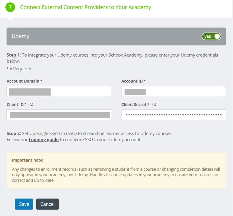The width and height of the screenshot is (233, 216).
Task: Collapse the Udemy provider header bar
Action: pyautogui.click(x=116, y=36)
